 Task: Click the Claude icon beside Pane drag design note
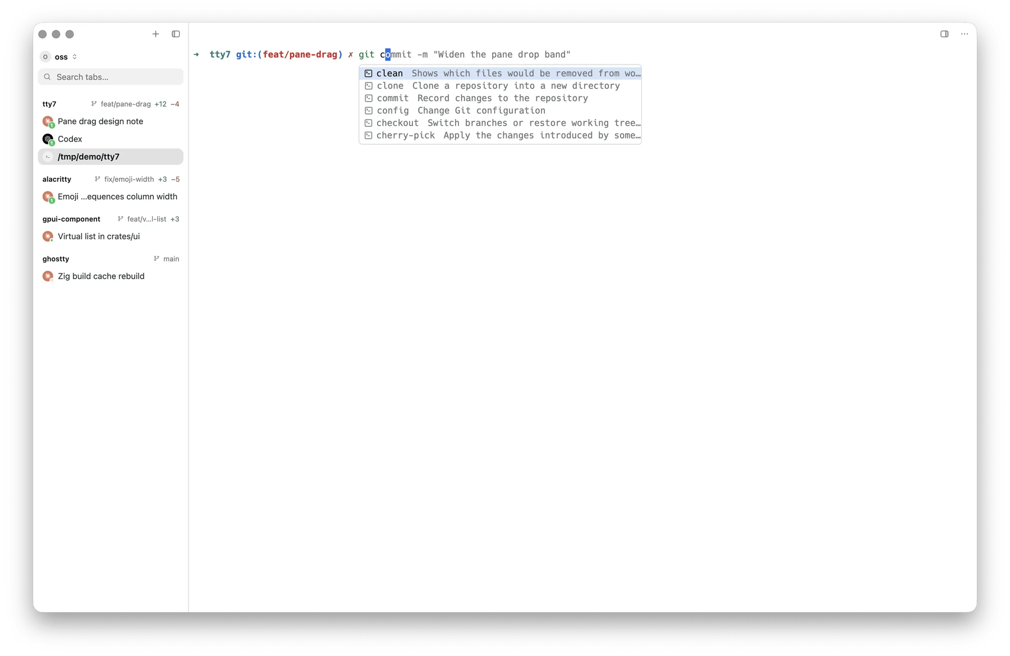tap(48, 121)
